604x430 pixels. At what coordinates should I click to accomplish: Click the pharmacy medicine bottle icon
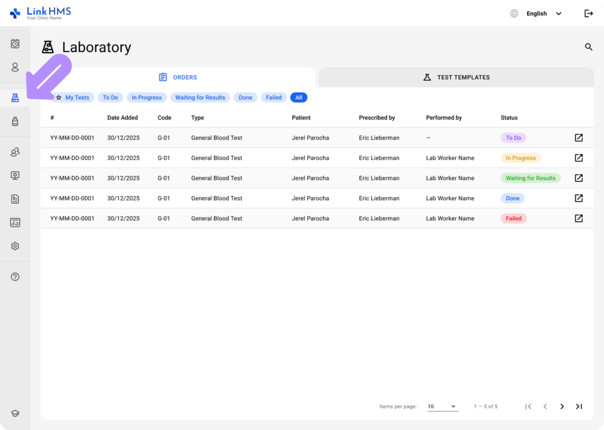click(15, 122)
